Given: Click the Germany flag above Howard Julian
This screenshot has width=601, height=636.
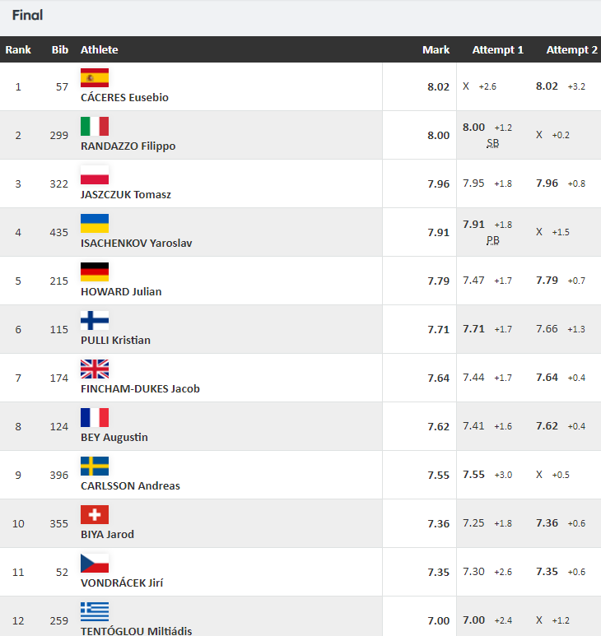Looking at the screenshot, I should pyautogui.click(x=95, y=272).
